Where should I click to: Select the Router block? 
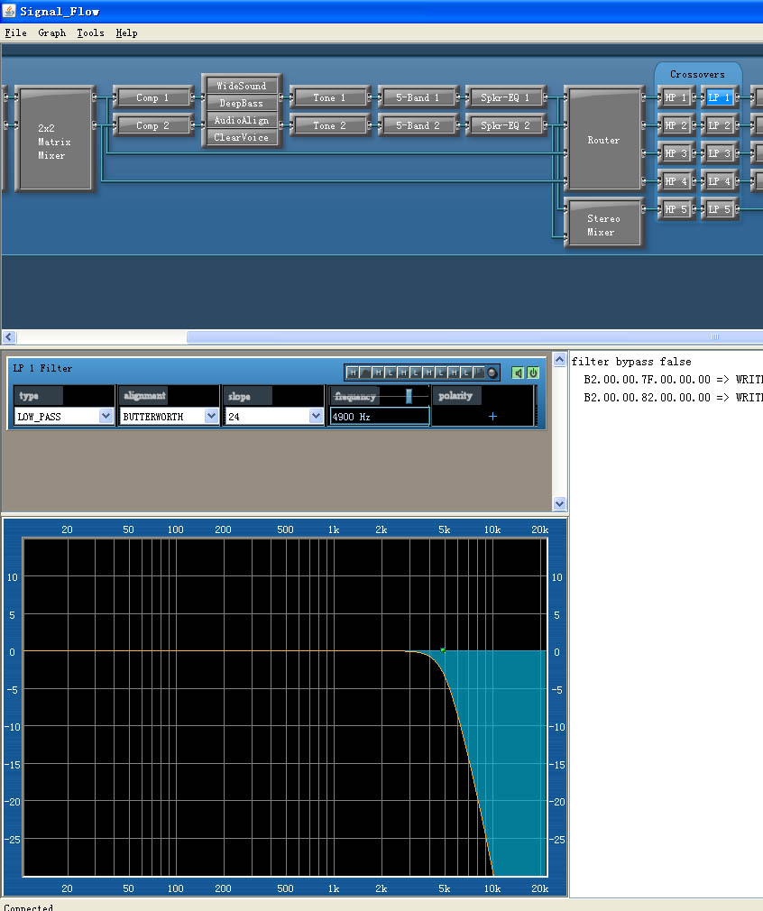tap(603, 140)
